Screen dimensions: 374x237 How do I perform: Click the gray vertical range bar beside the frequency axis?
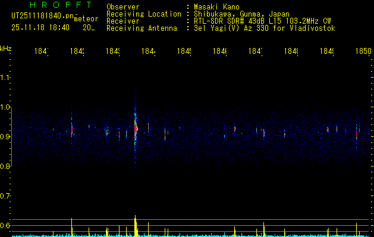click(x=12, y=137)
